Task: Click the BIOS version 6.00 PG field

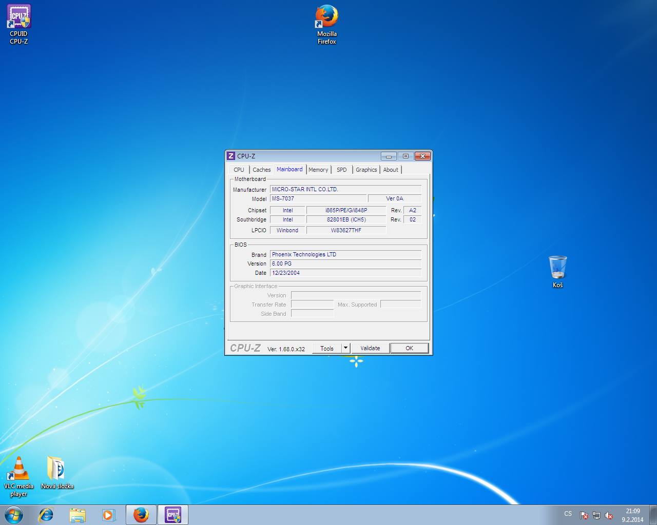Action: (345, 264)
